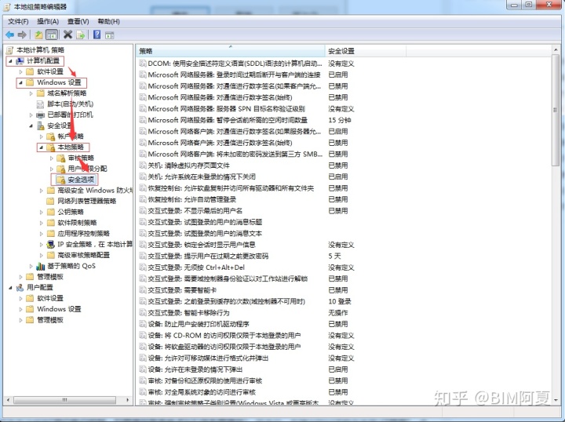Image resolution: width=565 pixels, height=422 pixels.
Task: Click right arrow of tree horizontal scrollbar
Action: pyautogui.click(x=128, y=400)
